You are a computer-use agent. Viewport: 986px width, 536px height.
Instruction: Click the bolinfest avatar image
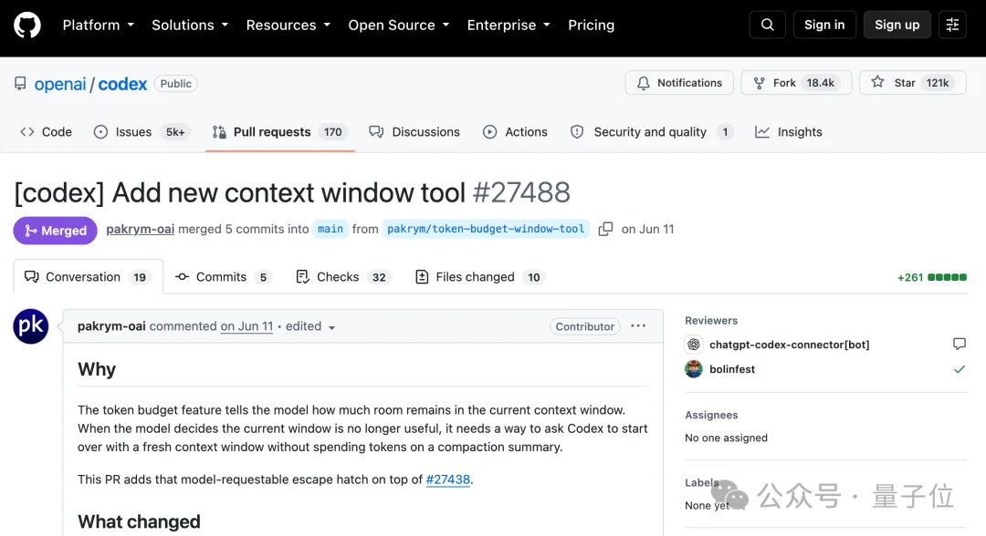[694, 369]
